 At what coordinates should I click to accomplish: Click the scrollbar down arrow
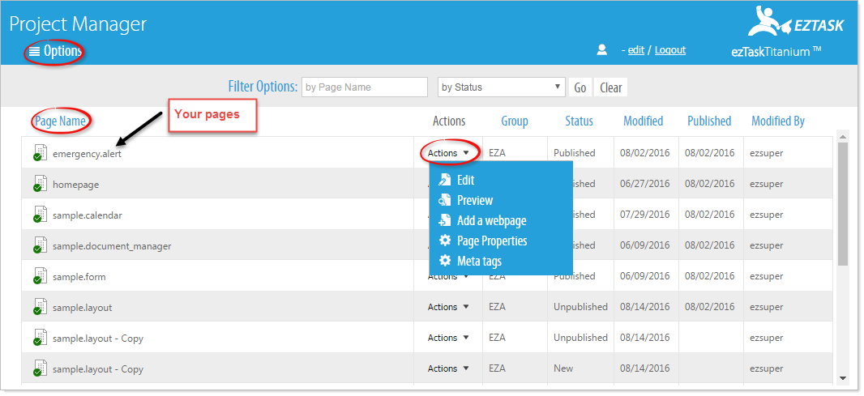coord(842,378)
